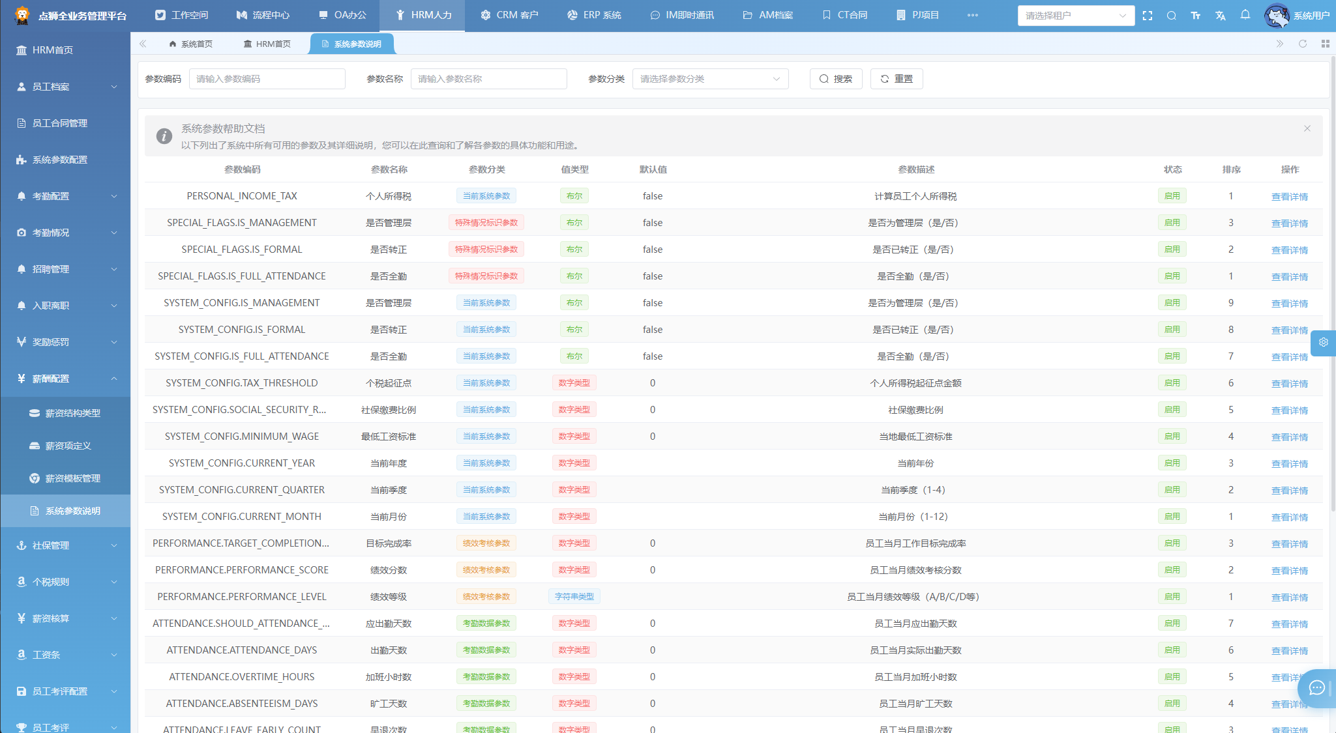Image resolution: width=1336 pixels, height=733 pixels.
Task: Click the user avatar image
Action: tap(1277, 16)
